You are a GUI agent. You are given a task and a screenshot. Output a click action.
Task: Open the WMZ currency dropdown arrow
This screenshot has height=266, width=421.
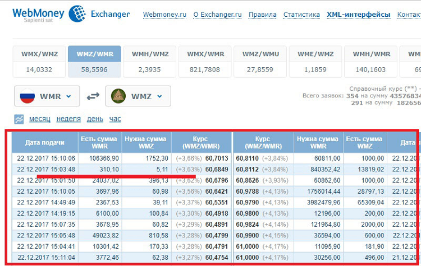(x=160, y=96)
